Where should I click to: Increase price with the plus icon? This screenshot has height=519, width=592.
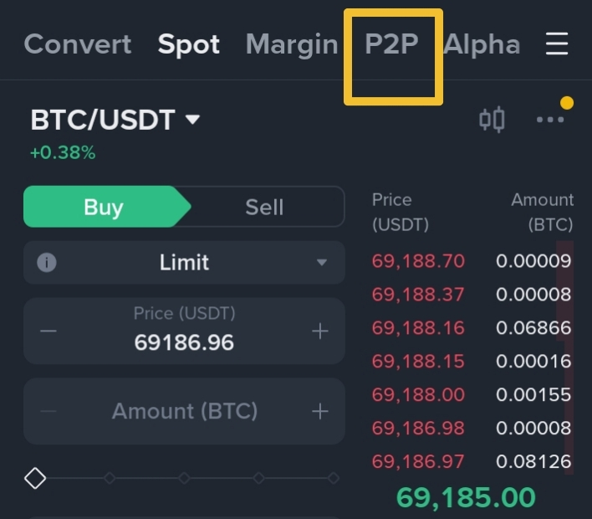click(319, 331)
